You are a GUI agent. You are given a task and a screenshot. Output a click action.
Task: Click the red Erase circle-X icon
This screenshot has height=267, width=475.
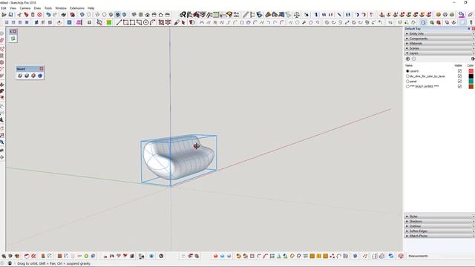click(39, 15)
